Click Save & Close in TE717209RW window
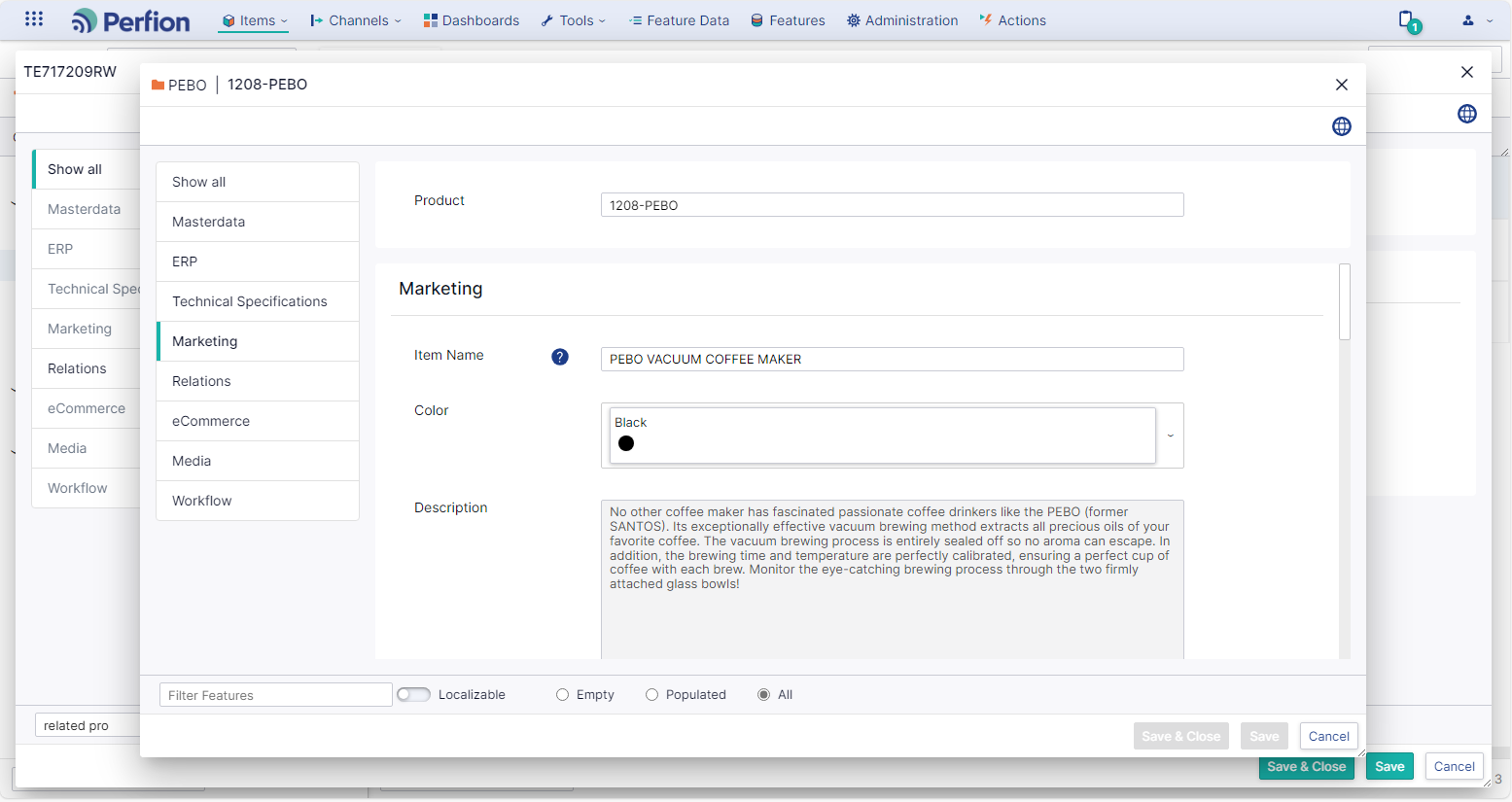Image resolution: width=1512 pixels, height=802 pixels. [x=1307, y=767]
